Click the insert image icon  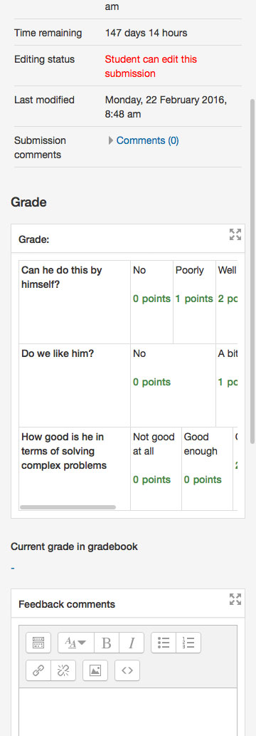(95, 670)
